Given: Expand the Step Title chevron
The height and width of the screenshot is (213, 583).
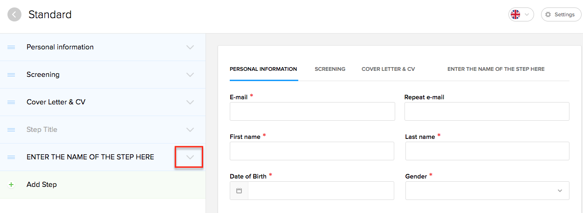Looking at the screenshot, I should pos(190,130).
